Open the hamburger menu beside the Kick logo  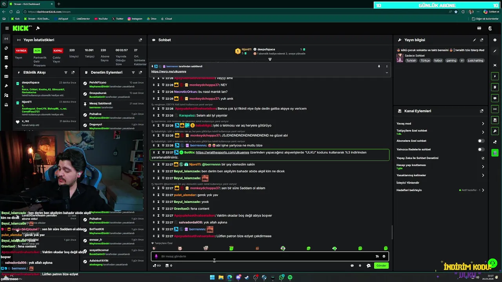(x=7, y=28)
